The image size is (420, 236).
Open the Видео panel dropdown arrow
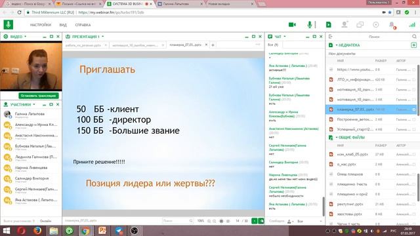[x=26, y=37]
